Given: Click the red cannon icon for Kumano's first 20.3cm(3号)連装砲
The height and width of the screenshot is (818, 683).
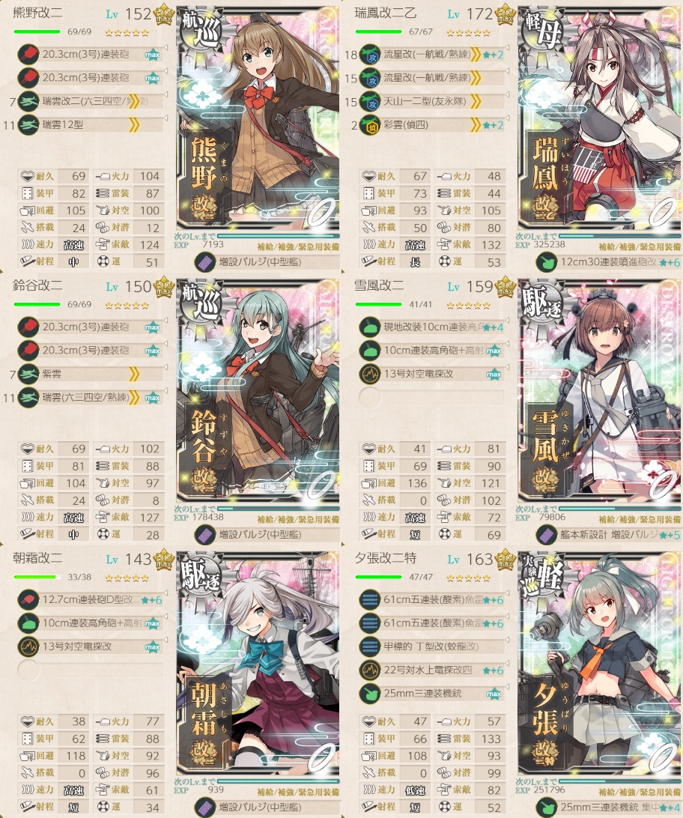Looking at the screenshot, I should click(28, 54).
